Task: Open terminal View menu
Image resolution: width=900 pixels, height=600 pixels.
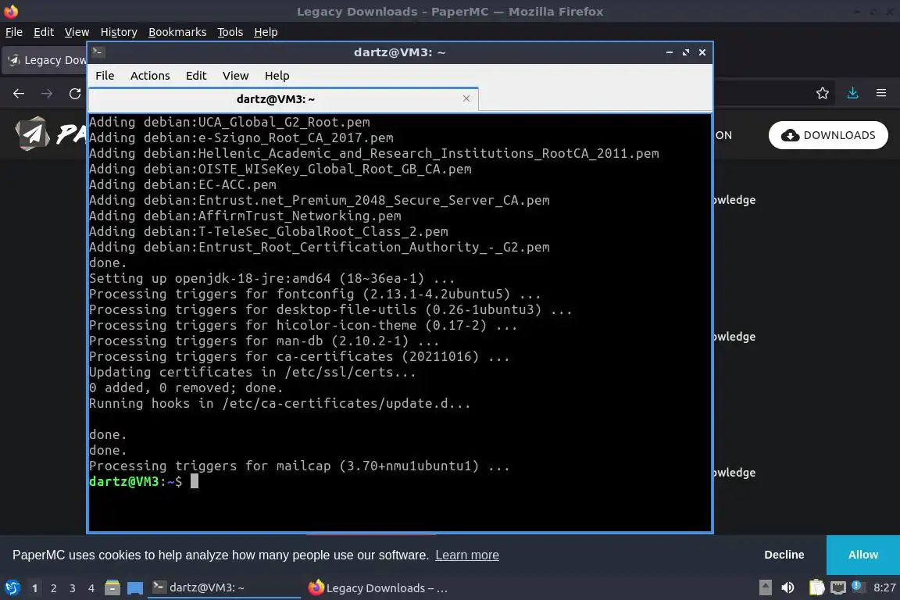Action: click(235, 76)
